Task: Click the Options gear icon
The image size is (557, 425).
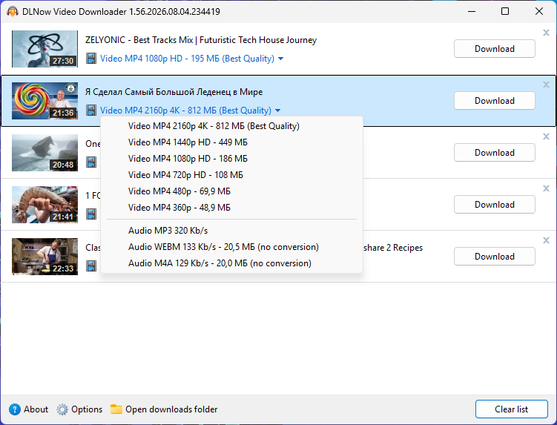Action: (x=62, y=409)
